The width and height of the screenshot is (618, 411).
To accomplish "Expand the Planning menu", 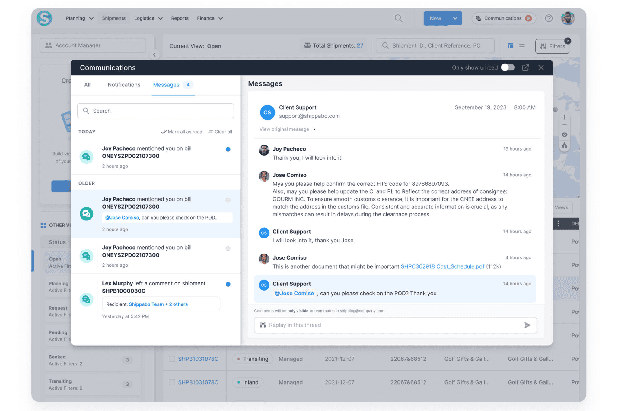I will 80,18.
